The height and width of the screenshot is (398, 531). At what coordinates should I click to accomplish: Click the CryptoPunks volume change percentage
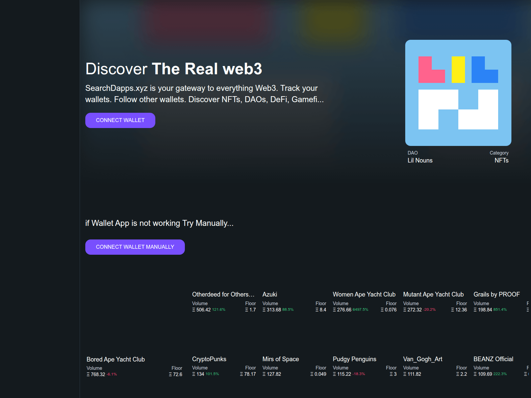tap(212, 374)
